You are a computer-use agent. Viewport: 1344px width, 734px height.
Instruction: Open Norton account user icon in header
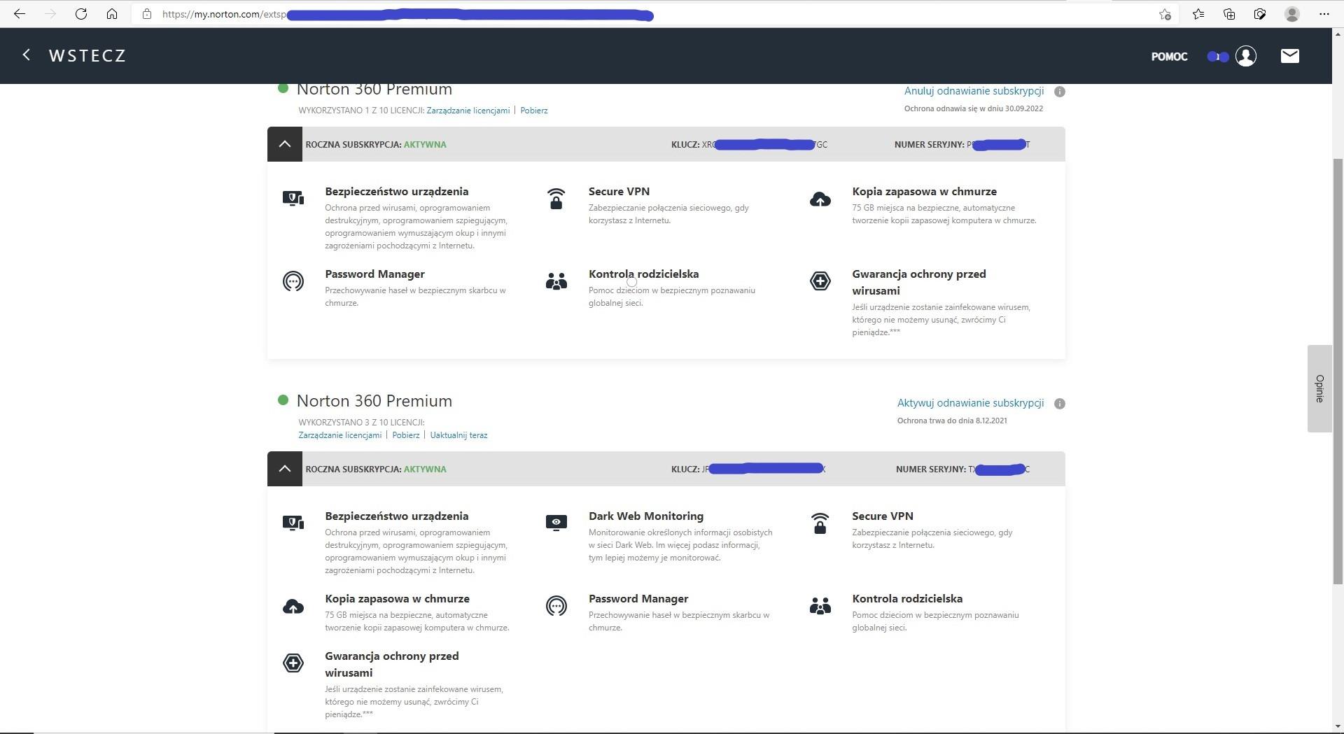coord(1246,56)
